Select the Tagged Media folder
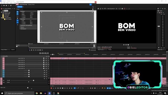 [x=7, y=13]
